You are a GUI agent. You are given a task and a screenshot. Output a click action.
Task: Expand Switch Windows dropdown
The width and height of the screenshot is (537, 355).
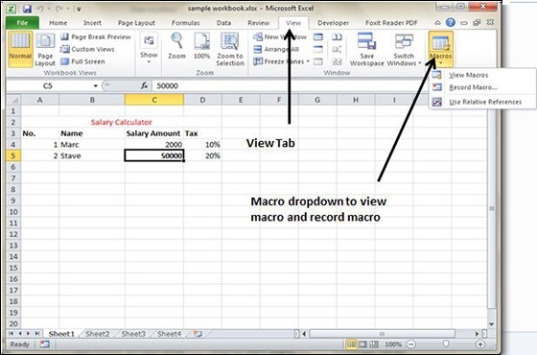tap(404, 49)
